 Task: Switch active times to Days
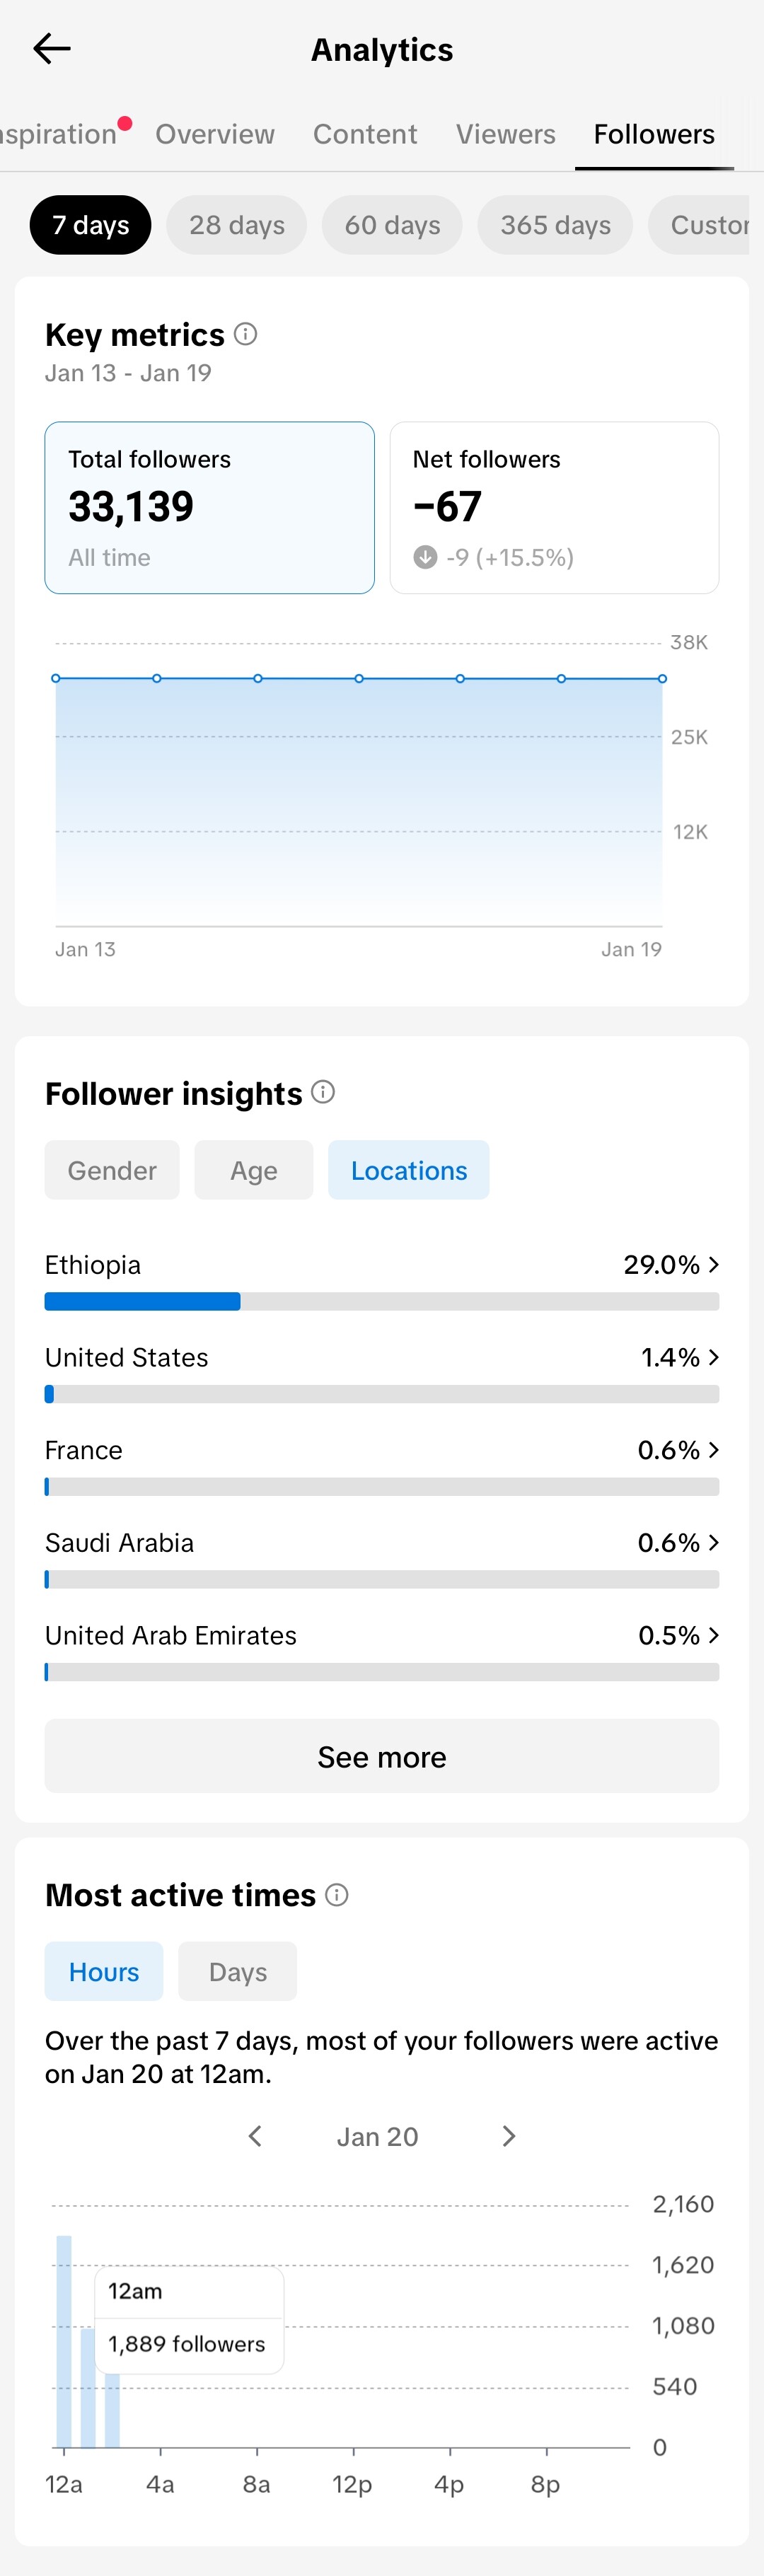(237, 1972)
